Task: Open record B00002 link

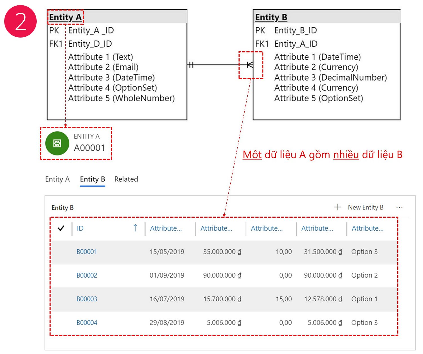Action: click(x=87, y=276)
